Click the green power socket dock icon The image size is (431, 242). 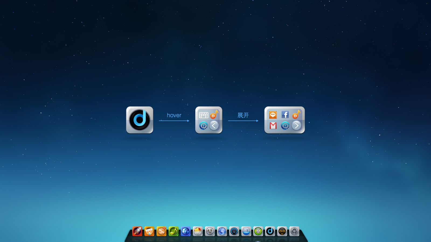(258, 231)
